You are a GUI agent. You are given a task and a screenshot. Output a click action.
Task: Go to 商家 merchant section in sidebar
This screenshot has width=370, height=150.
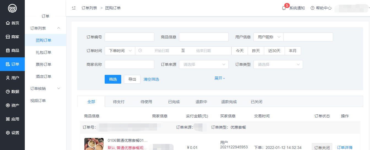click(x=12, y=37)
